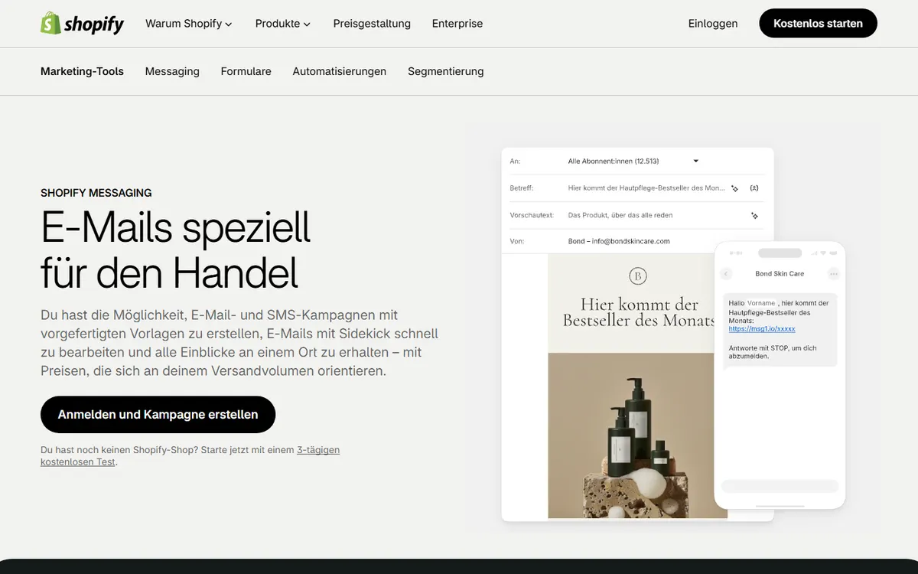918x574 pixels.
Task: Click the Bond Skin Care chat title
Action: (x=780, y=274)
